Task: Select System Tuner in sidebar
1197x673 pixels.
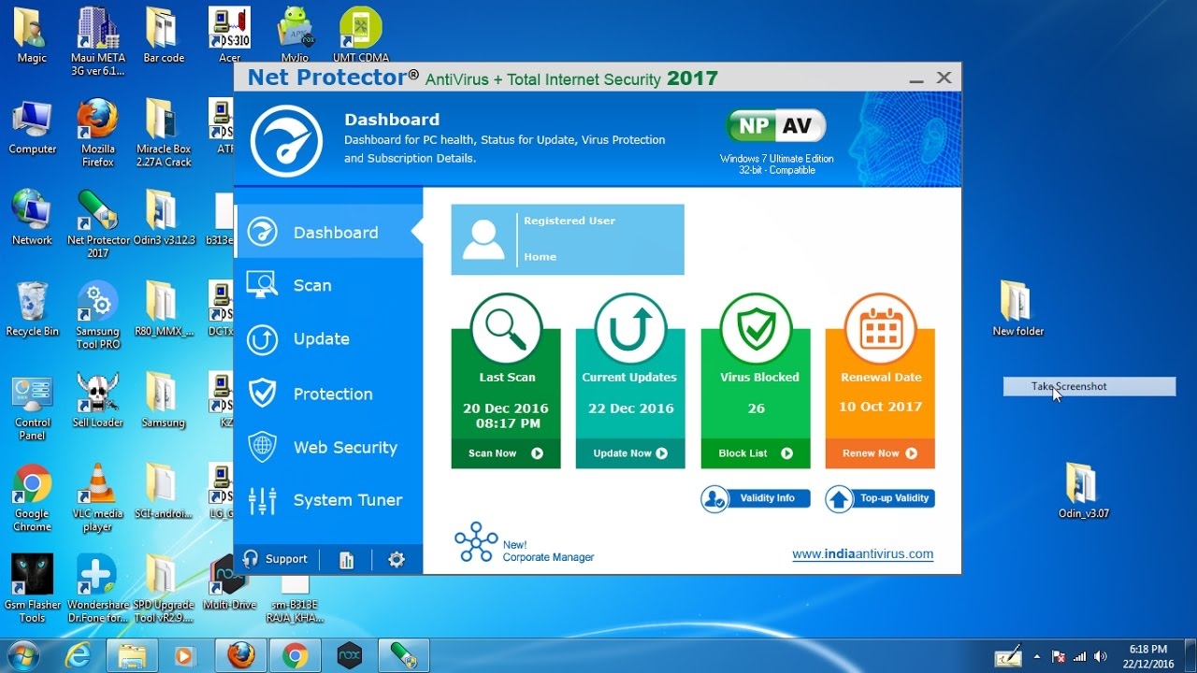Action: (x=347, y=501)
